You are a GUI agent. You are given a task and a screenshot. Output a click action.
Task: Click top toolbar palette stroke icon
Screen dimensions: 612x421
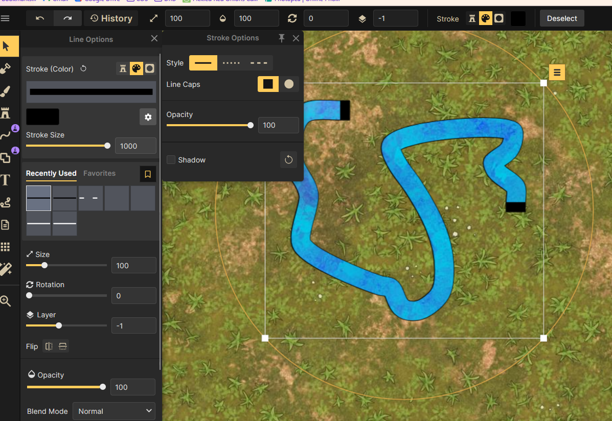(x=486, y=18)
